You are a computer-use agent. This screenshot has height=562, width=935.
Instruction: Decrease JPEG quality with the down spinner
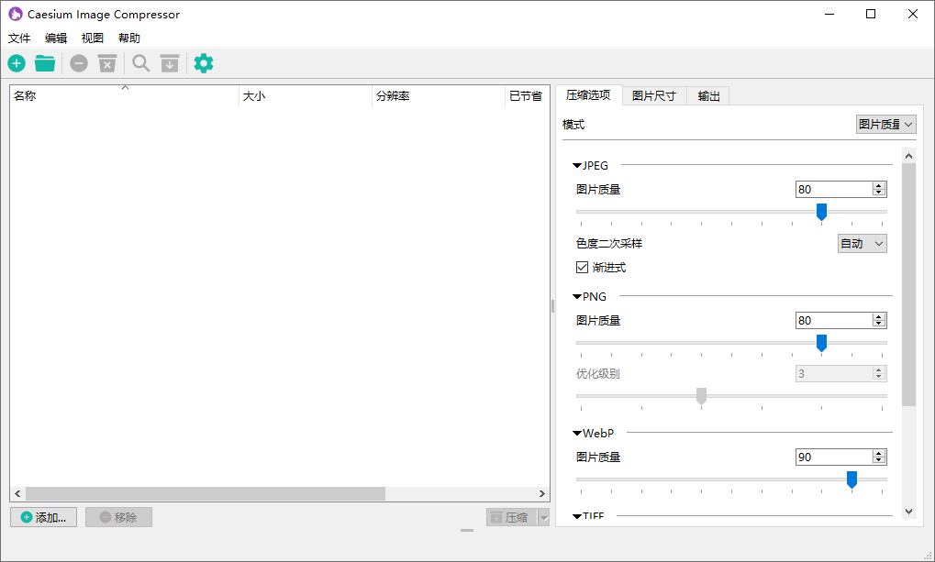click(x=878, y=193)
